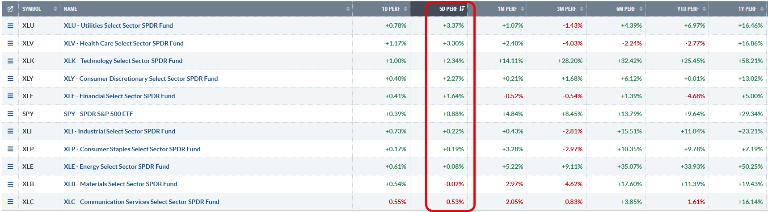Click XLB 5D value -0.02%

[x=454, y=184]
